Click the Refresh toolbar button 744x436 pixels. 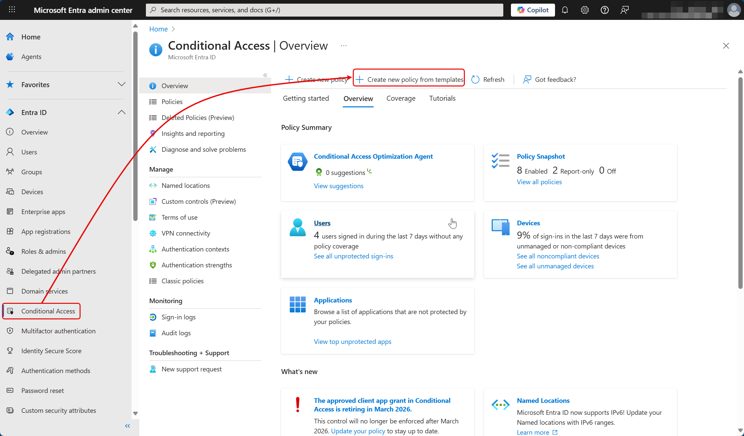coord(488,80)
